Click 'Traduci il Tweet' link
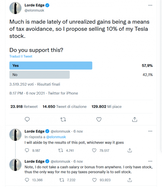 pos(21,56)
